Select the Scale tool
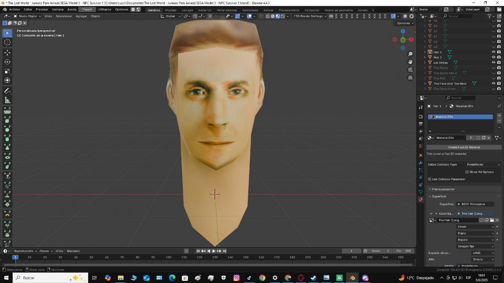 pos(7,71)
